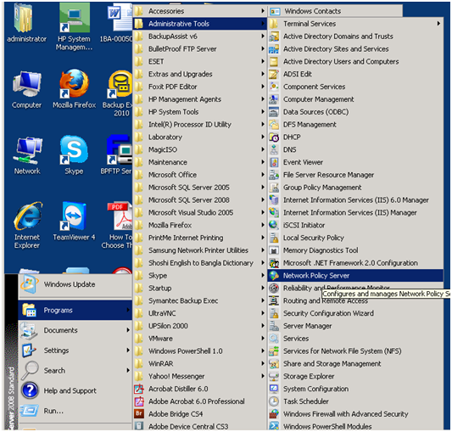Click the DHCP icon in Administrative Tools

point(274,137)
